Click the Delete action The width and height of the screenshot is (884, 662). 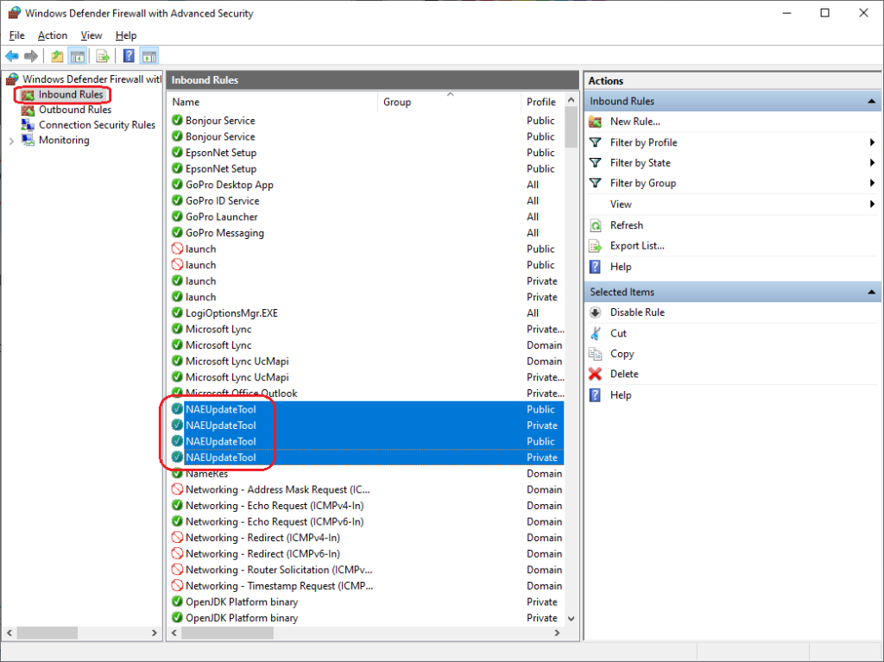point(624,374)
